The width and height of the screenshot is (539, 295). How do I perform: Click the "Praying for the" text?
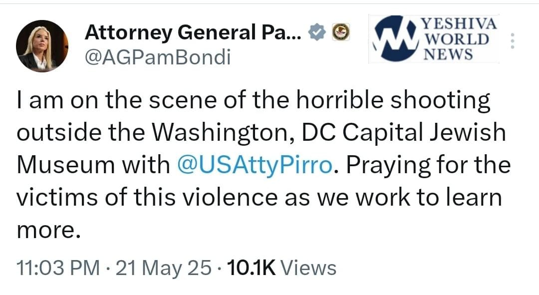tap(427, 165)
